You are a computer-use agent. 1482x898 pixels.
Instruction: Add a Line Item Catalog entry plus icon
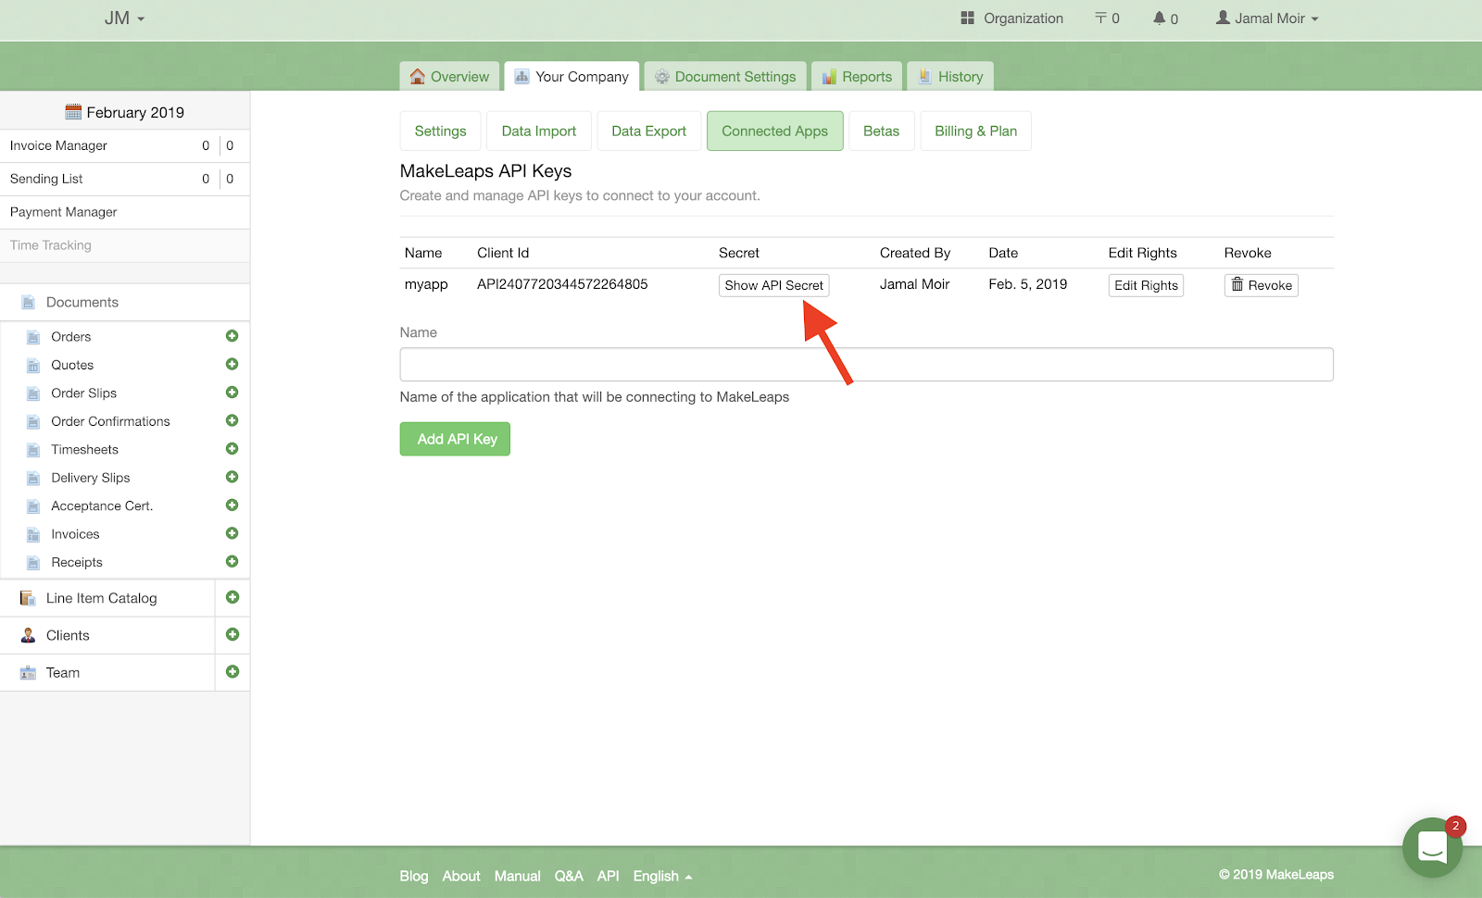[x=232, y=597]
